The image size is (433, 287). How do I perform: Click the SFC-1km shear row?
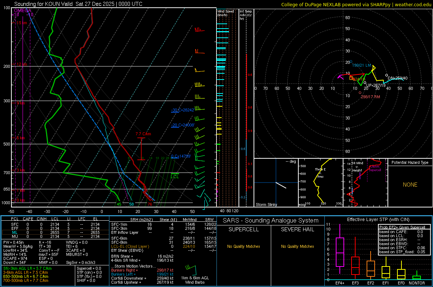[164, 224]
